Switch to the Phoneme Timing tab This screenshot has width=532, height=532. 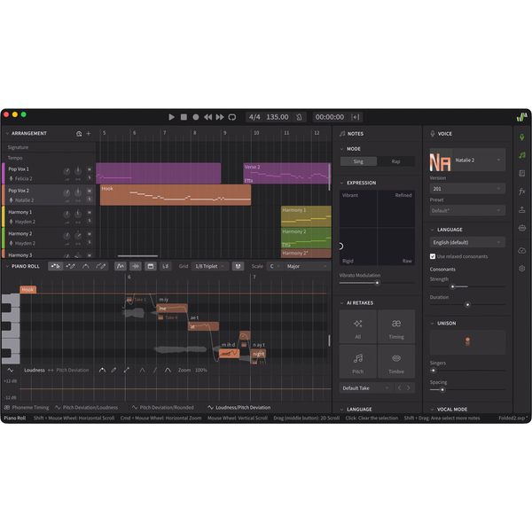point(27,408)
